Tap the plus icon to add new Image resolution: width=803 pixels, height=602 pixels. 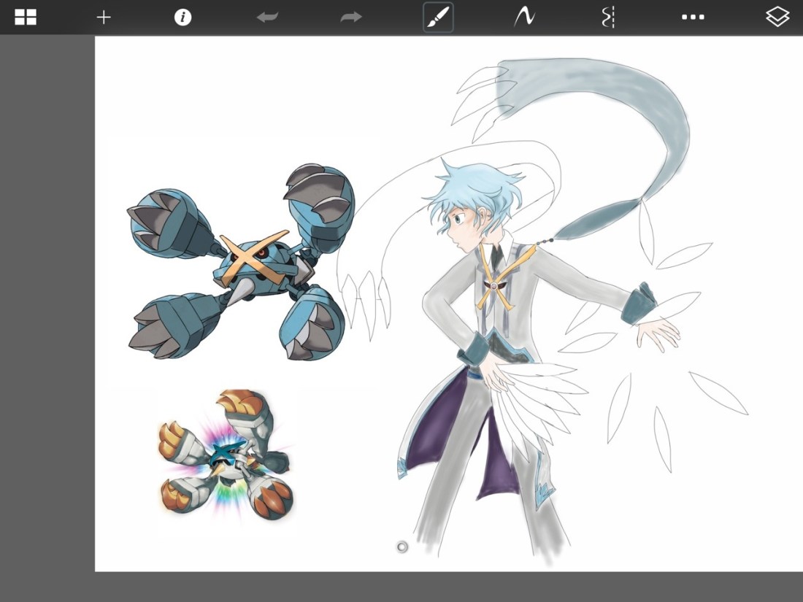pyautogui.click(x=104, y=18)
